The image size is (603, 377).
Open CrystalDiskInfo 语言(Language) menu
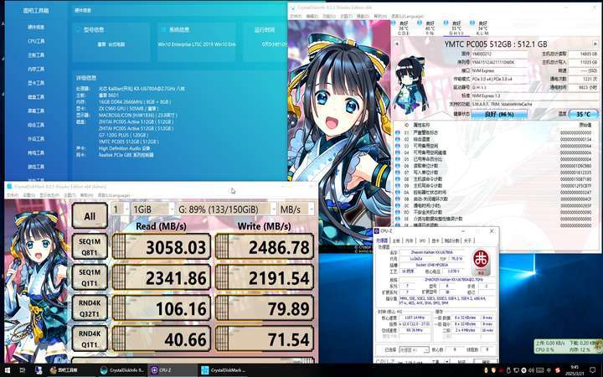(407, 16)
